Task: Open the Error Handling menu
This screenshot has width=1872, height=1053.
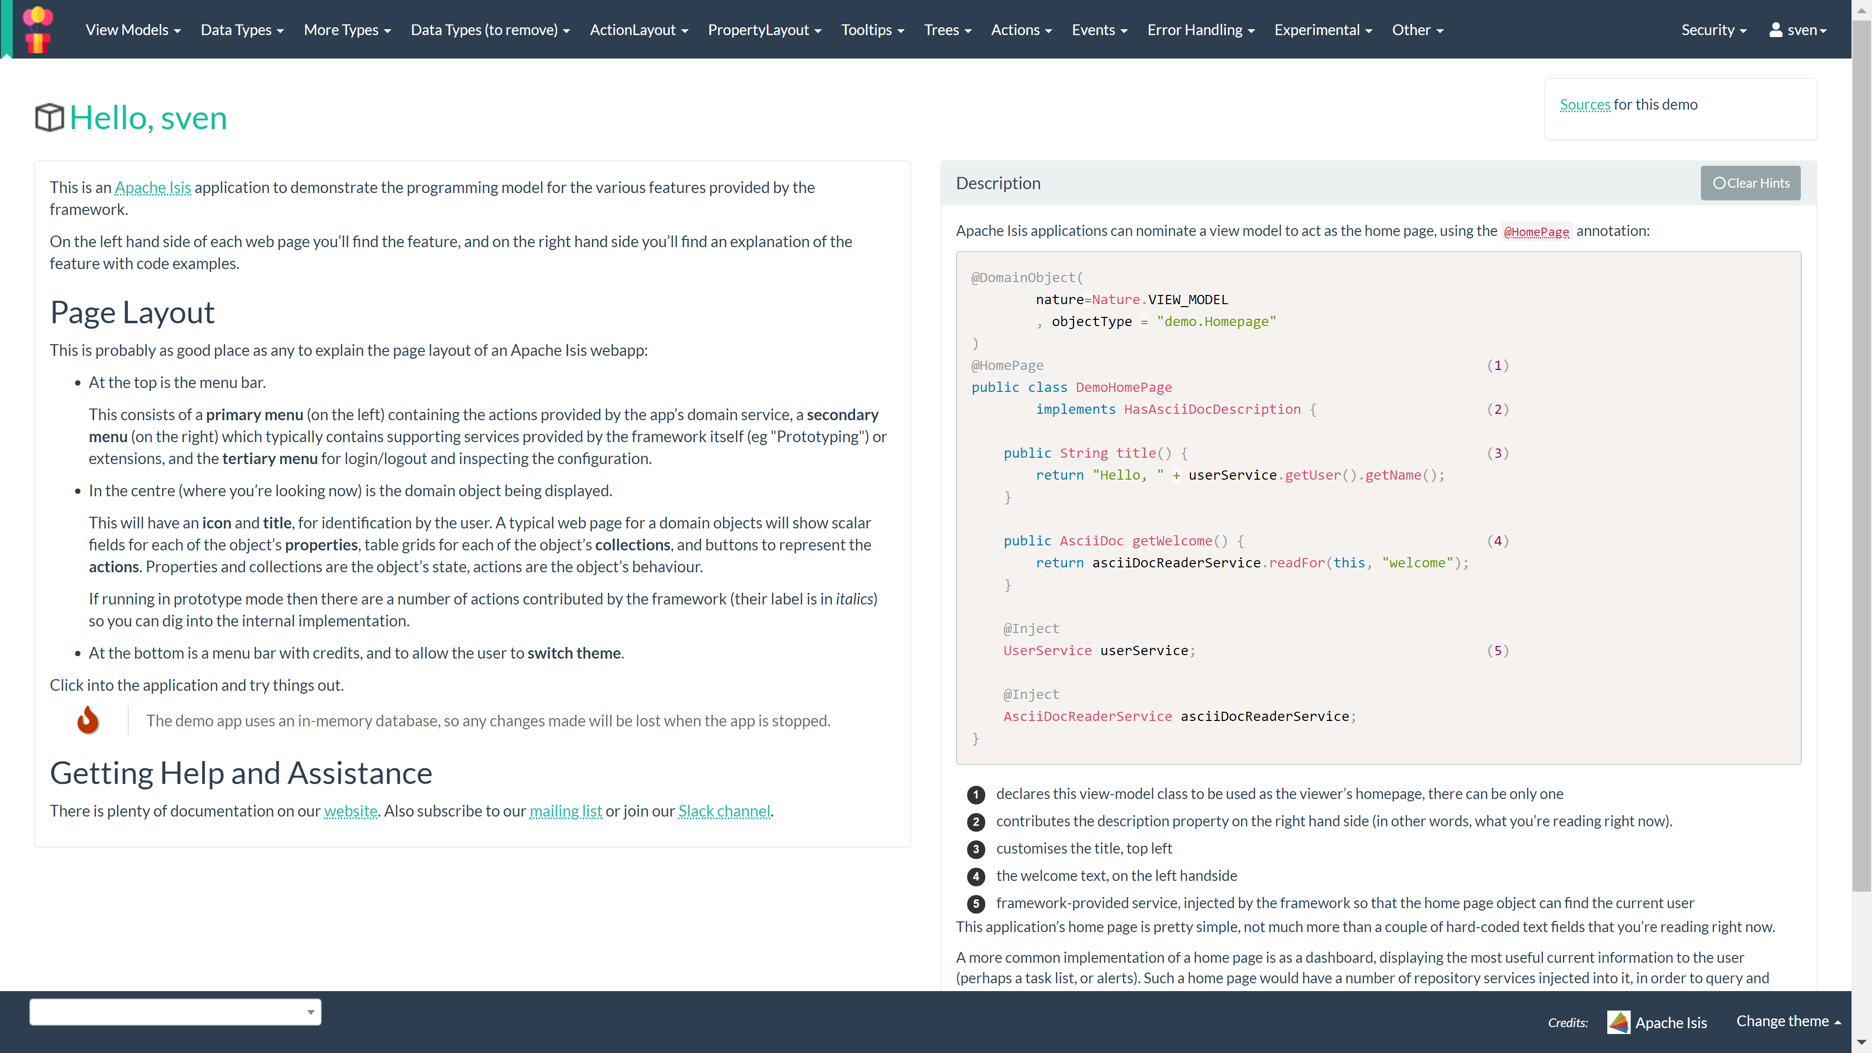Action: click(x=1201, y=30)
